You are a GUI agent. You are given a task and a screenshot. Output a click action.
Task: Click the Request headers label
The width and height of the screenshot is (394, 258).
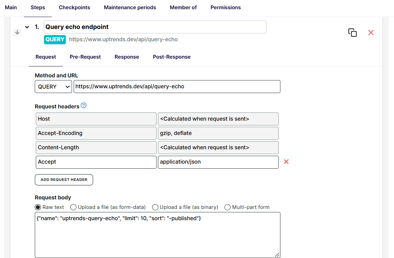57,107
